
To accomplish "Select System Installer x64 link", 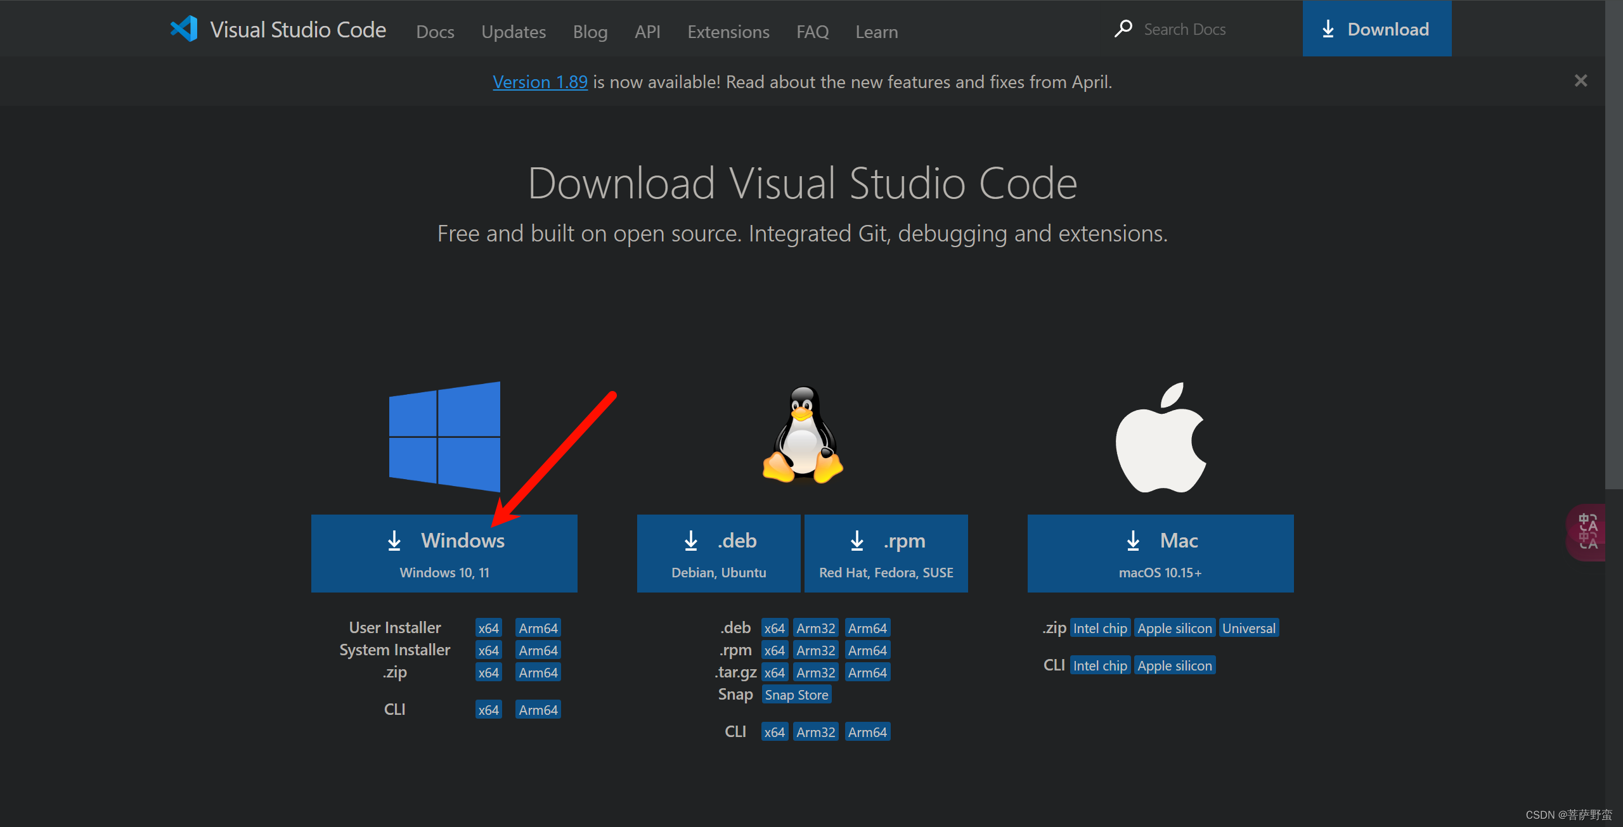I will [x=488, y=650].
